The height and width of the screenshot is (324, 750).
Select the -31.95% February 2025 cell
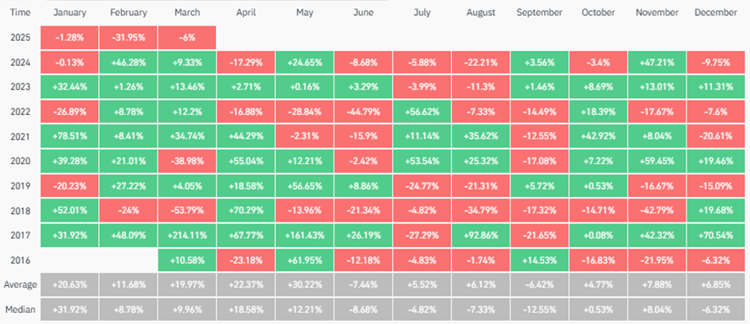(128, 37)
